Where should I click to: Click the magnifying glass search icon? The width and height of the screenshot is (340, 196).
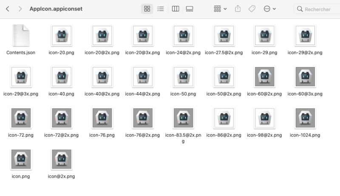pyautogui.click(x=300, y=9)
